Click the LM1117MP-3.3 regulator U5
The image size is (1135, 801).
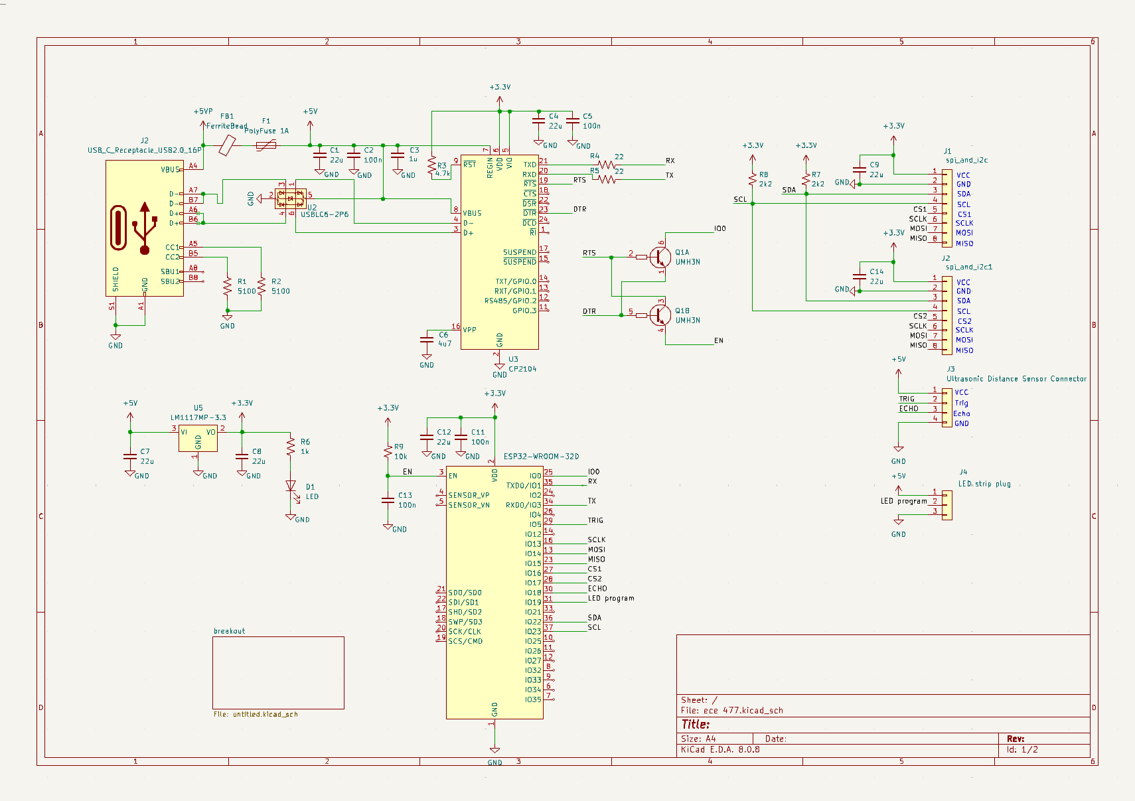(x=198, y=438)
